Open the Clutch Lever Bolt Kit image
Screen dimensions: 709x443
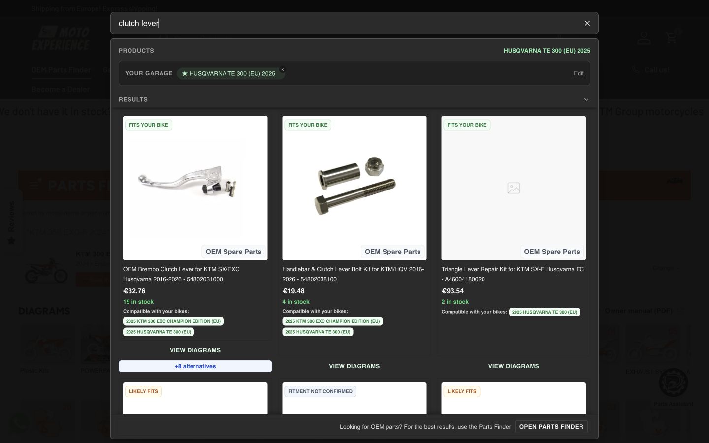coord(354,188)
